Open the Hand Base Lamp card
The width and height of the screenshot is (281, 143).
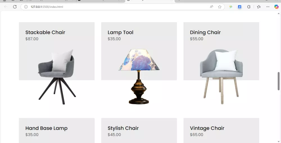57,130
